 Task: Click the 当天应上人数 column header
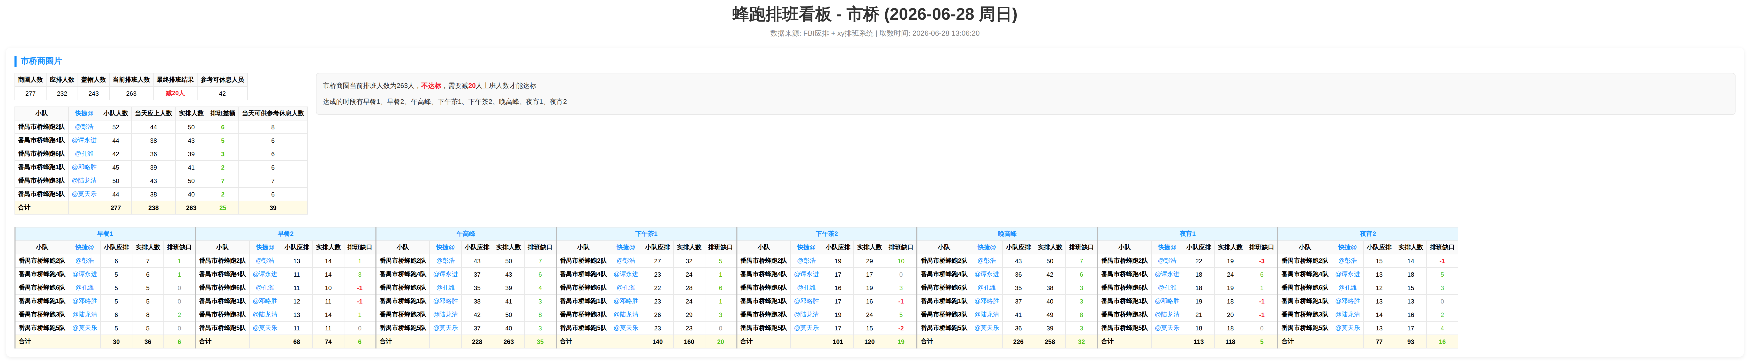[x=154, y=113]
